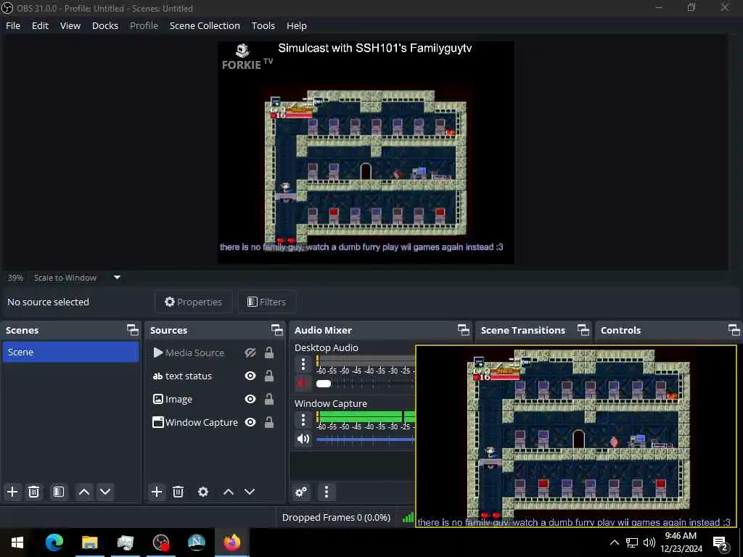Image resolution: width=743 pixels, height=557 pixels.
Task: Remove selected scene with trash icon
Action: pyautogui.click(x=33, y=492)
